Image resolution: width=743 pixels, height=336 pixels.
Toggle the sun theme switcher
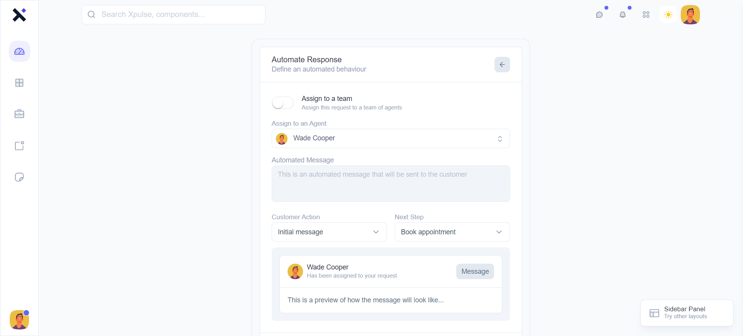[668, 15]
